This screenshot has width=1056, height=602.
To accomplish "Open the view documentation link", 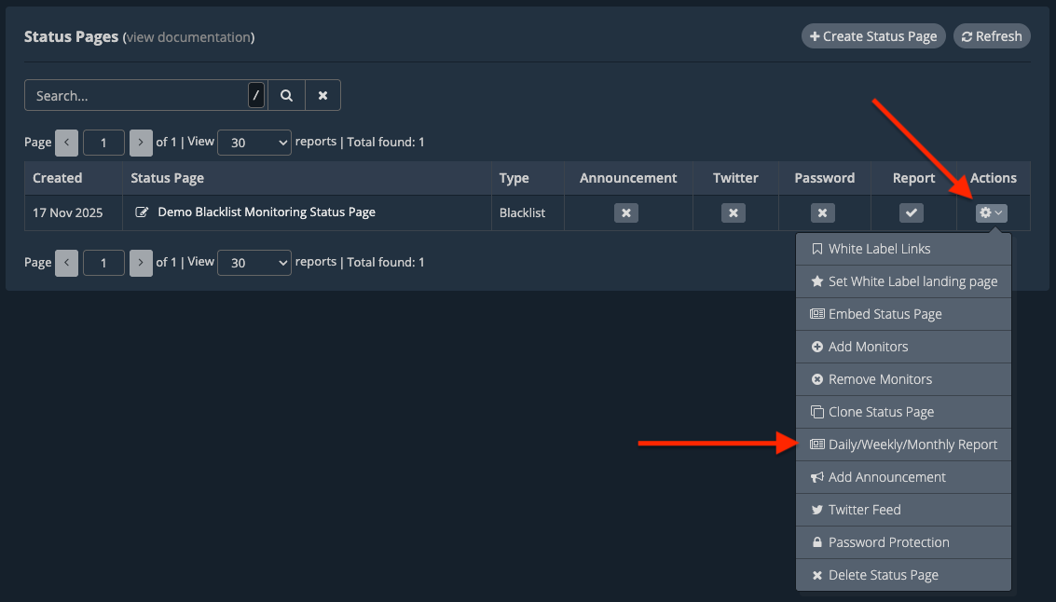I will click(x=188, y=37).
